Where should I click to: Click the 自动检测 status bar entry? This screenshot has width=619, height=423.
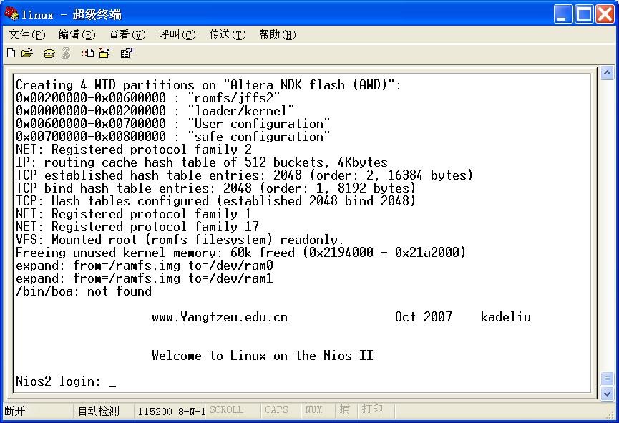click(99, 411)
